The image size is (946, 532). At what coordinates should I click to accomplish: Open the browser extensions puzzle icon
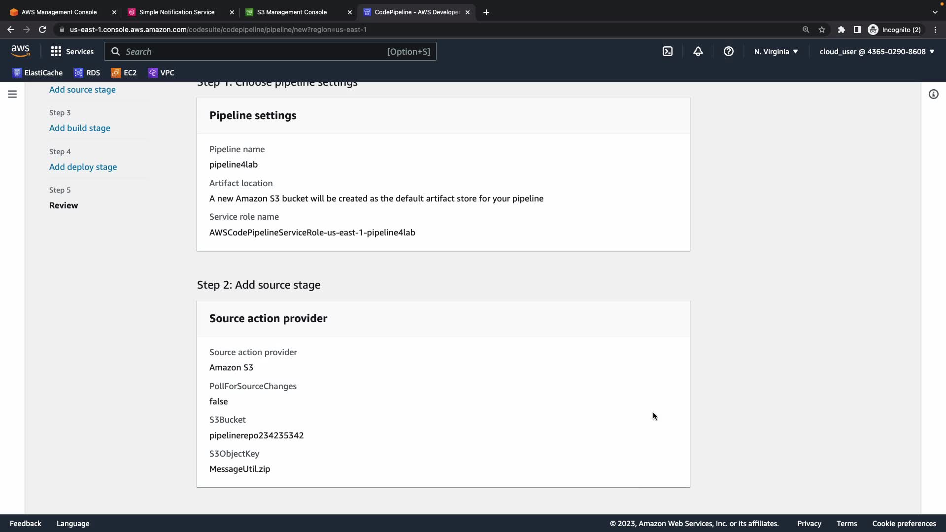[x=842, y=30]
